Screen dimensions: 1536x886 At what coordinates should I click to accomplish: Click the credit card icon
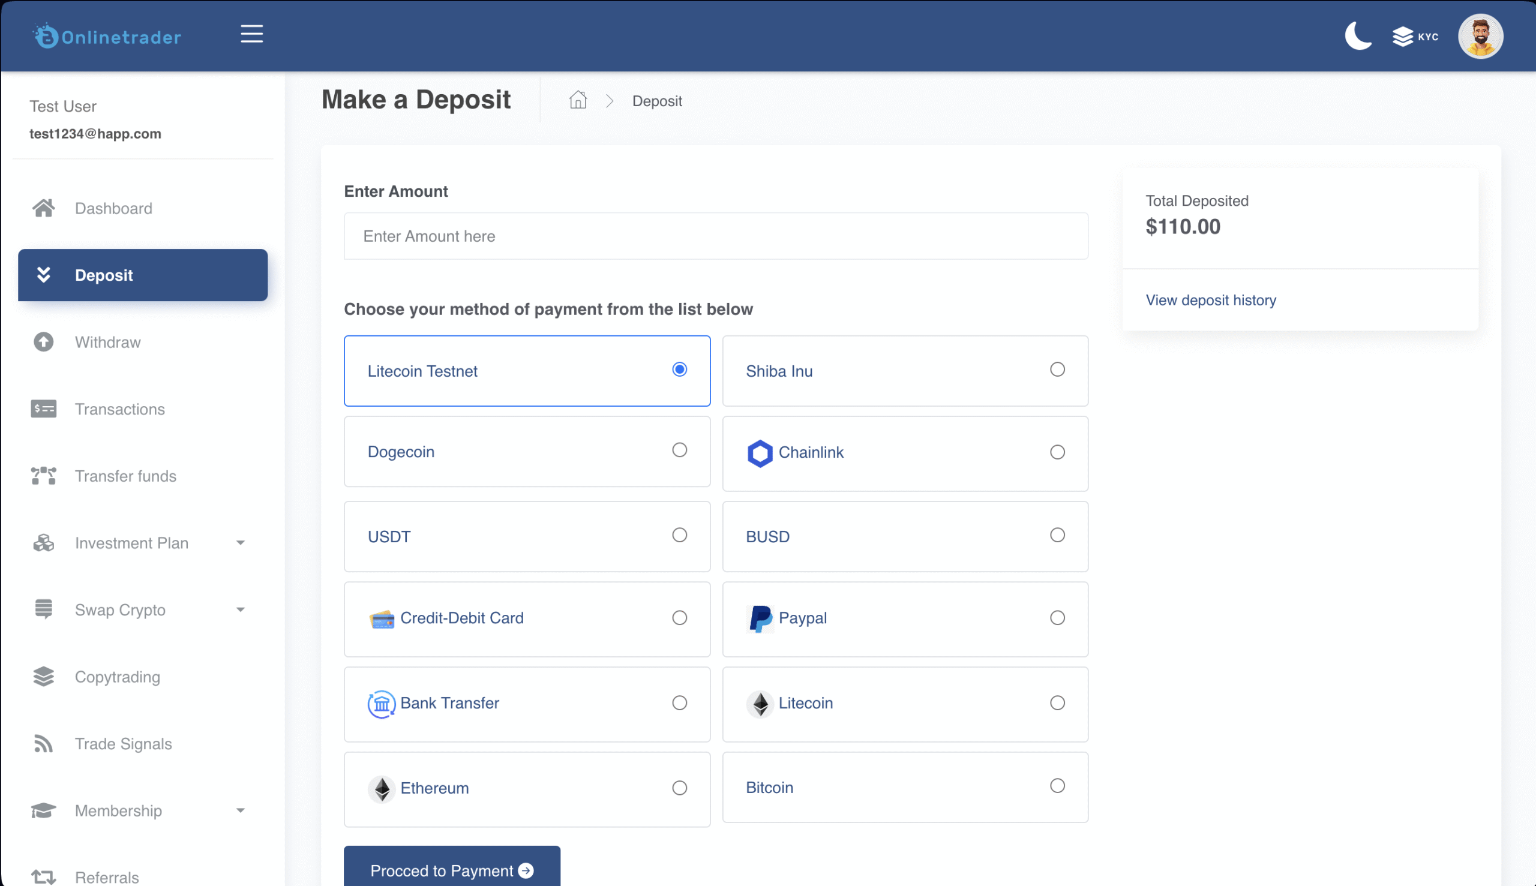point(382,619)
